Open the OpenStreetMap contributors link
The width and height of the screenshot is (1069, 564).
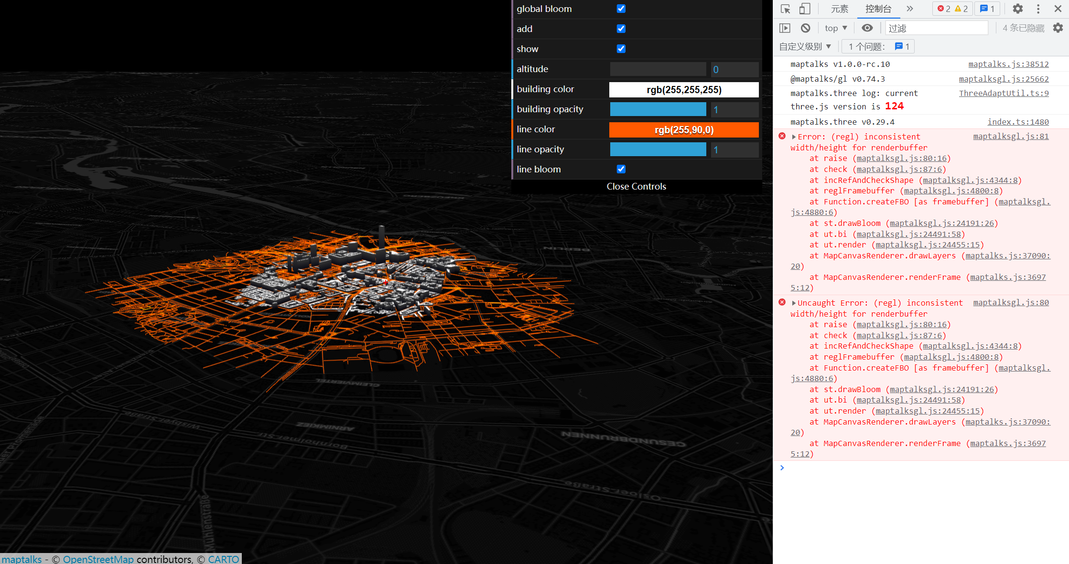[97, 559]
